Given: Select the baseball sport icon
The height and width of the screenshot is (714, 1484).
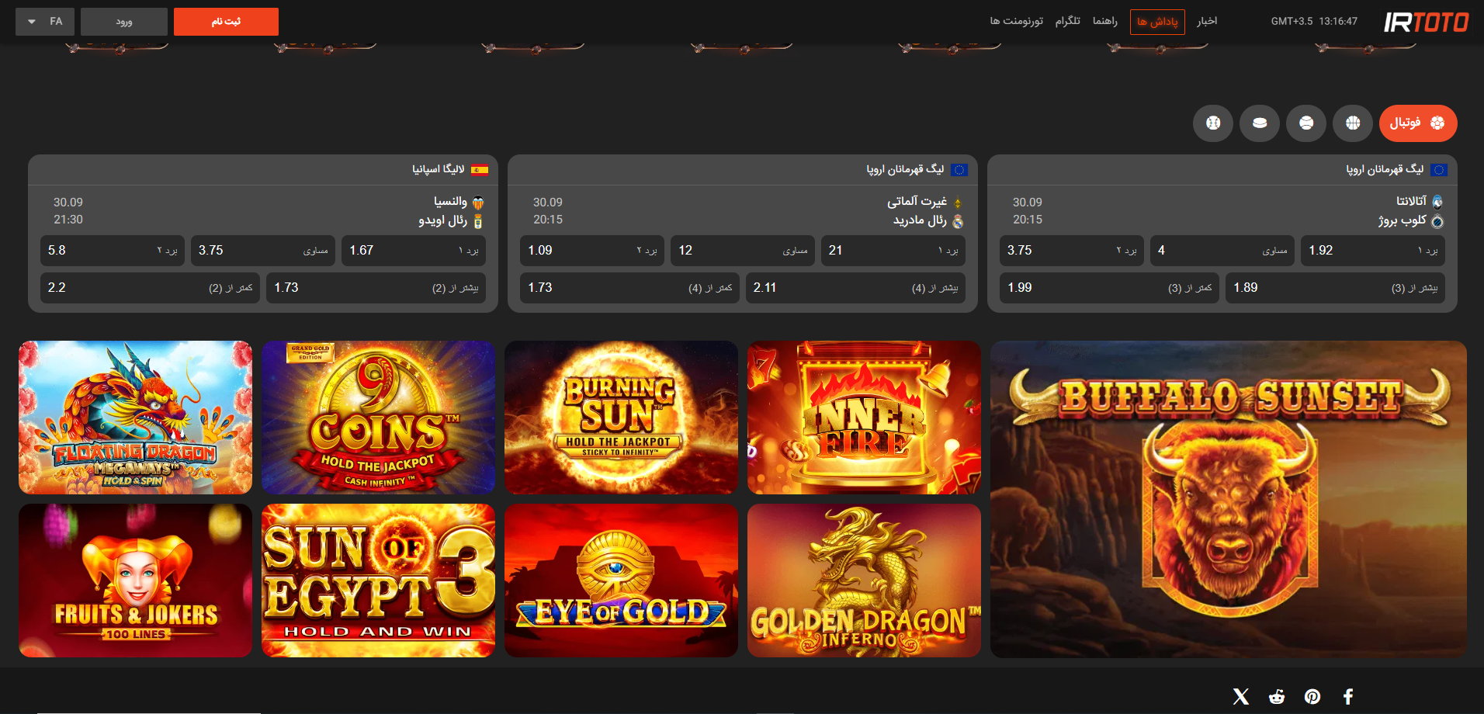Looking at the screenshot, I should (x=1213, y=123).
